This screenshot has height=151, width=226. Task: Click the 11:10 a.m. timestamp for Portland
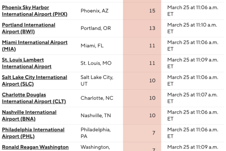pos(191,28)
